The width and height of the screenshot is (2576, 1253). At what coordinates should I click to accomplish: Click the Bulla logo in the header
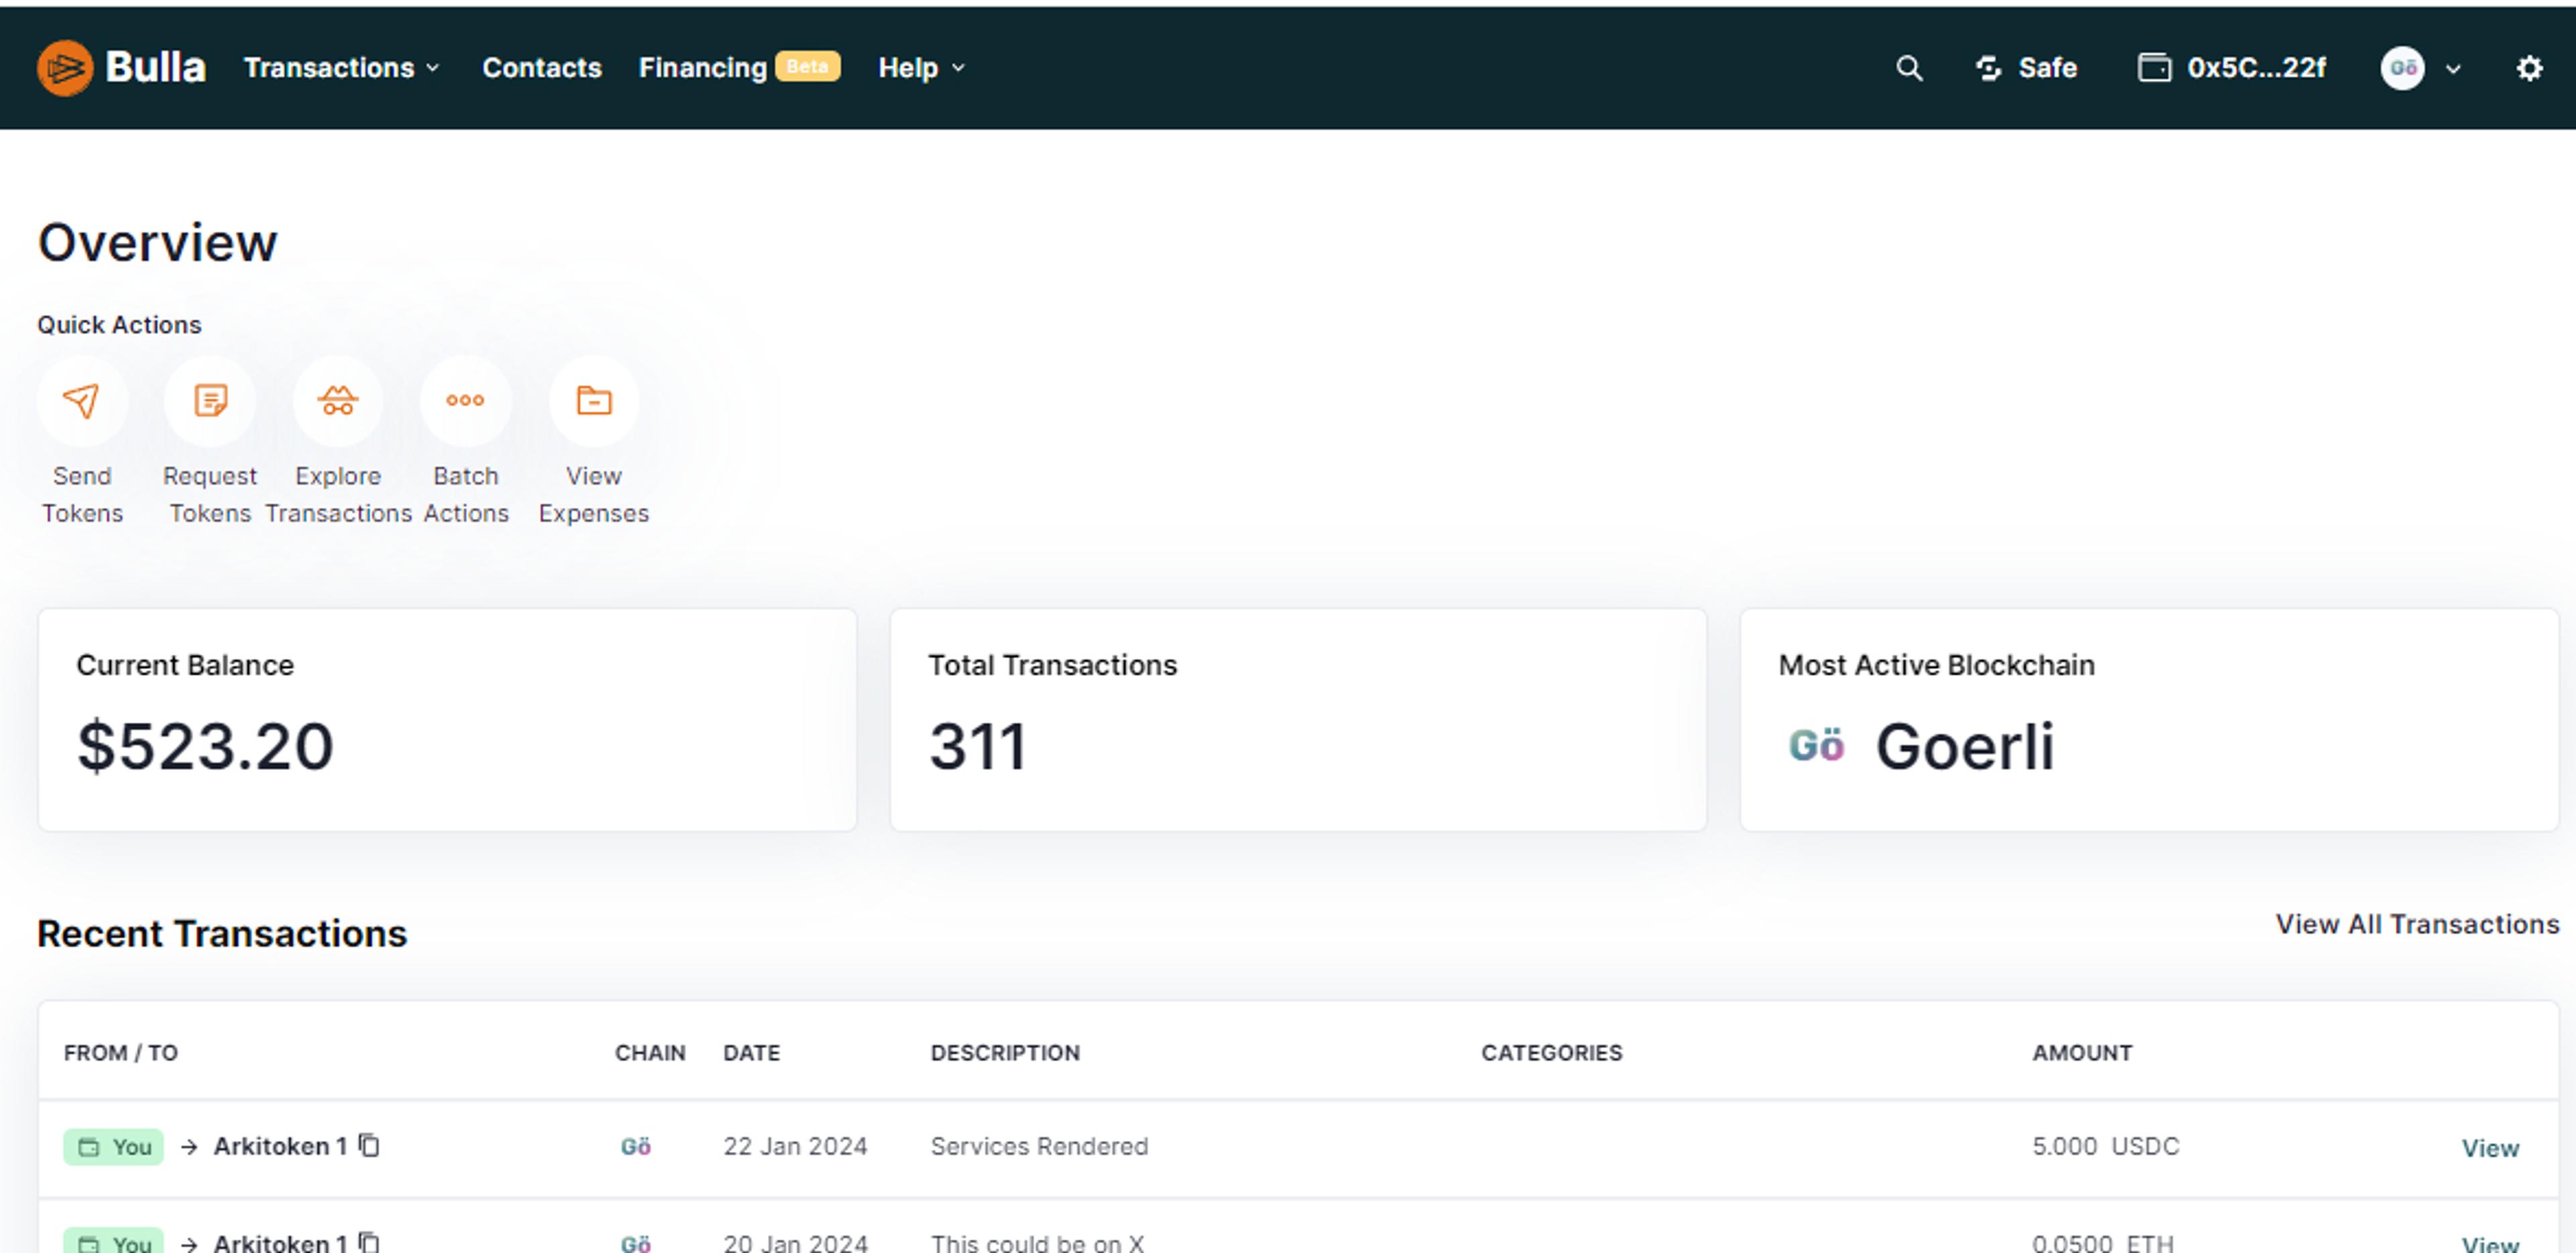tap(122, 68)
